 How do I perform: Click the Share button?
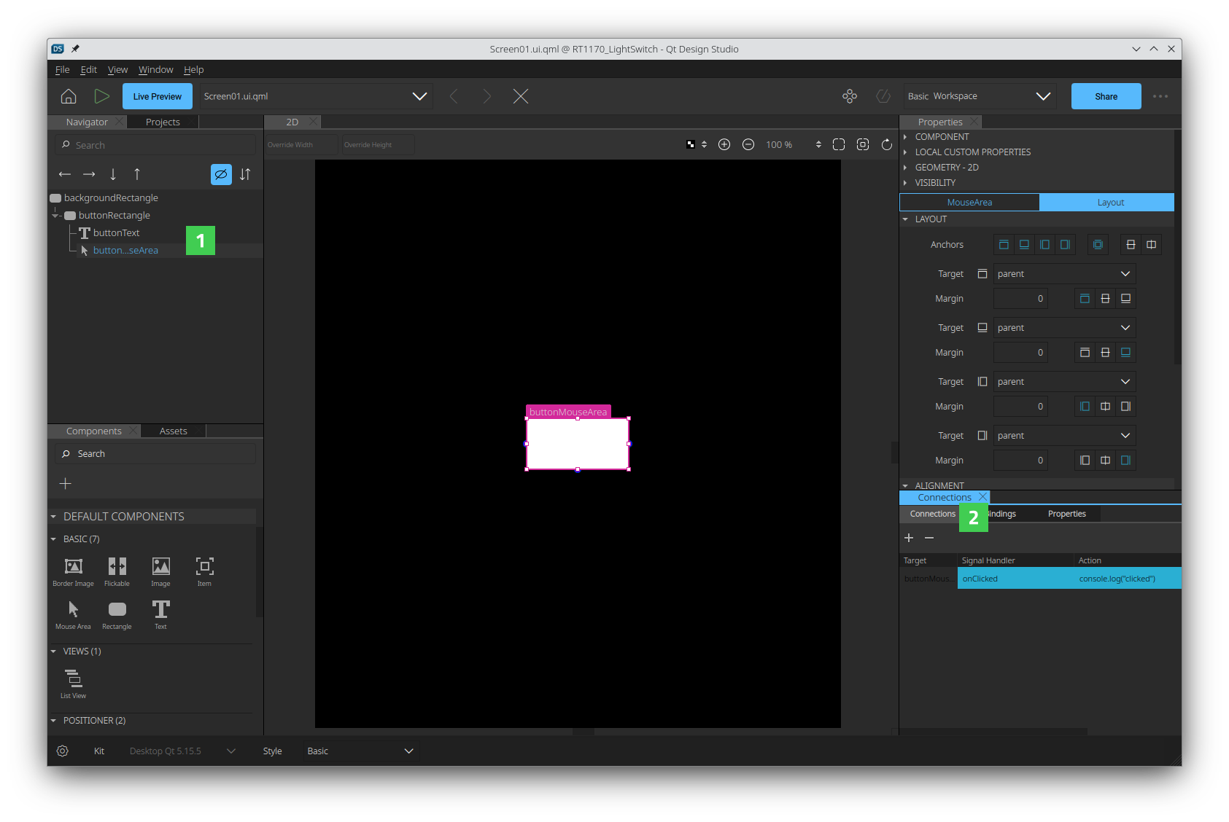pos(1106,96)
